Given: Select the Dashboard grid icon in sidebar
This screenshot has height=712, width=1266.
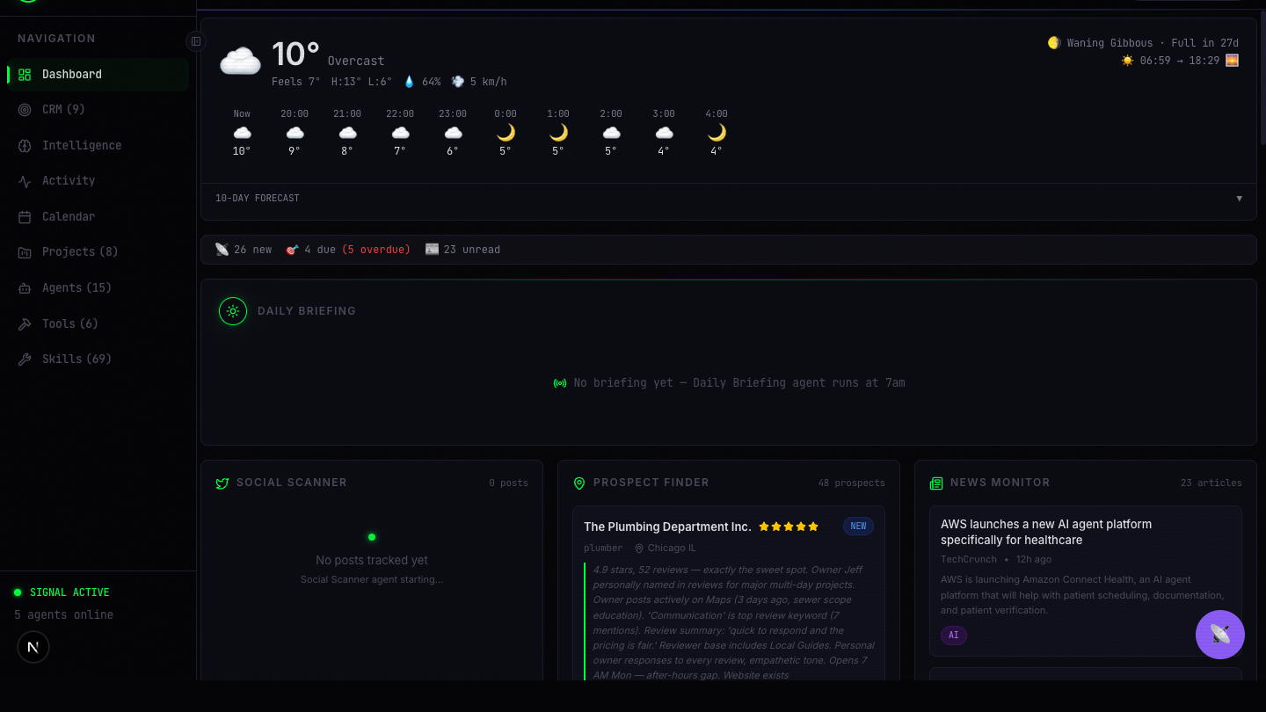Looking at the screenshot, I should click(23, 74).
